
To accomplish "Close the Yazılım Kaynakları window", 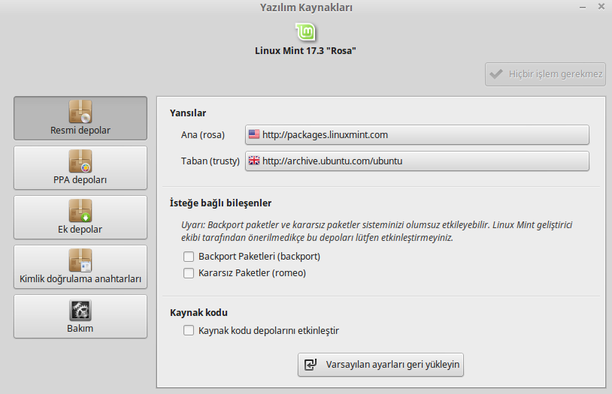I will [x=601, y=7].
